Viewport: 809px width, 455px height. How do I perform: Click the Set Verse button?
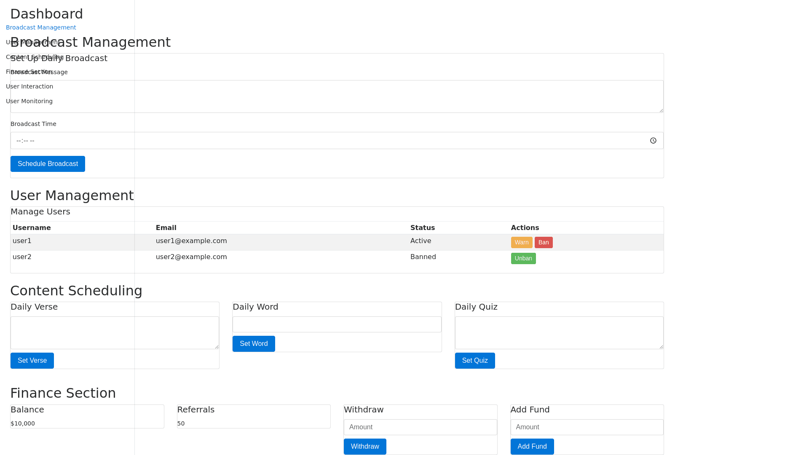point(32,361)
